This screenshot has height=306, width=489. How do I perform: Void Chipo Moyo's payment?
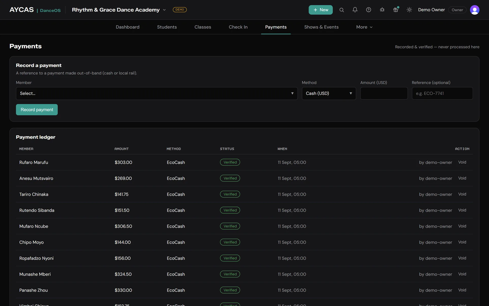[x=462, y=242]
